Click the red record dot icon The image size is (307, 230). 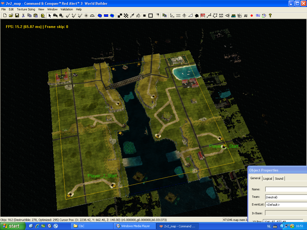[252, 15]
